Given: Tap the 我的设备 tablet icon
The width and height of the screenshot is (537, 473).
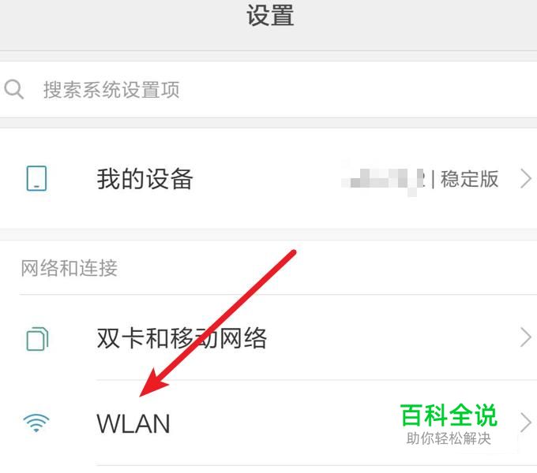Looking at the screenshot, I should [x=36, y=178].
